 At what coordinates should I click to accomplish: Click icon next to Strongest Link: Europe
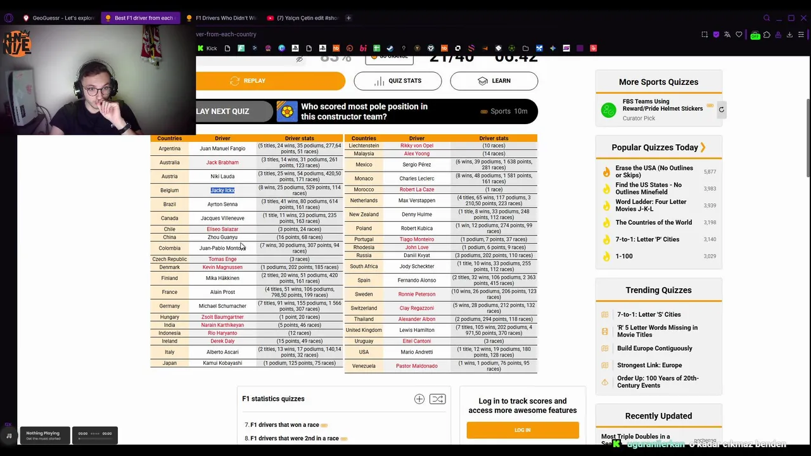(605, 365)
